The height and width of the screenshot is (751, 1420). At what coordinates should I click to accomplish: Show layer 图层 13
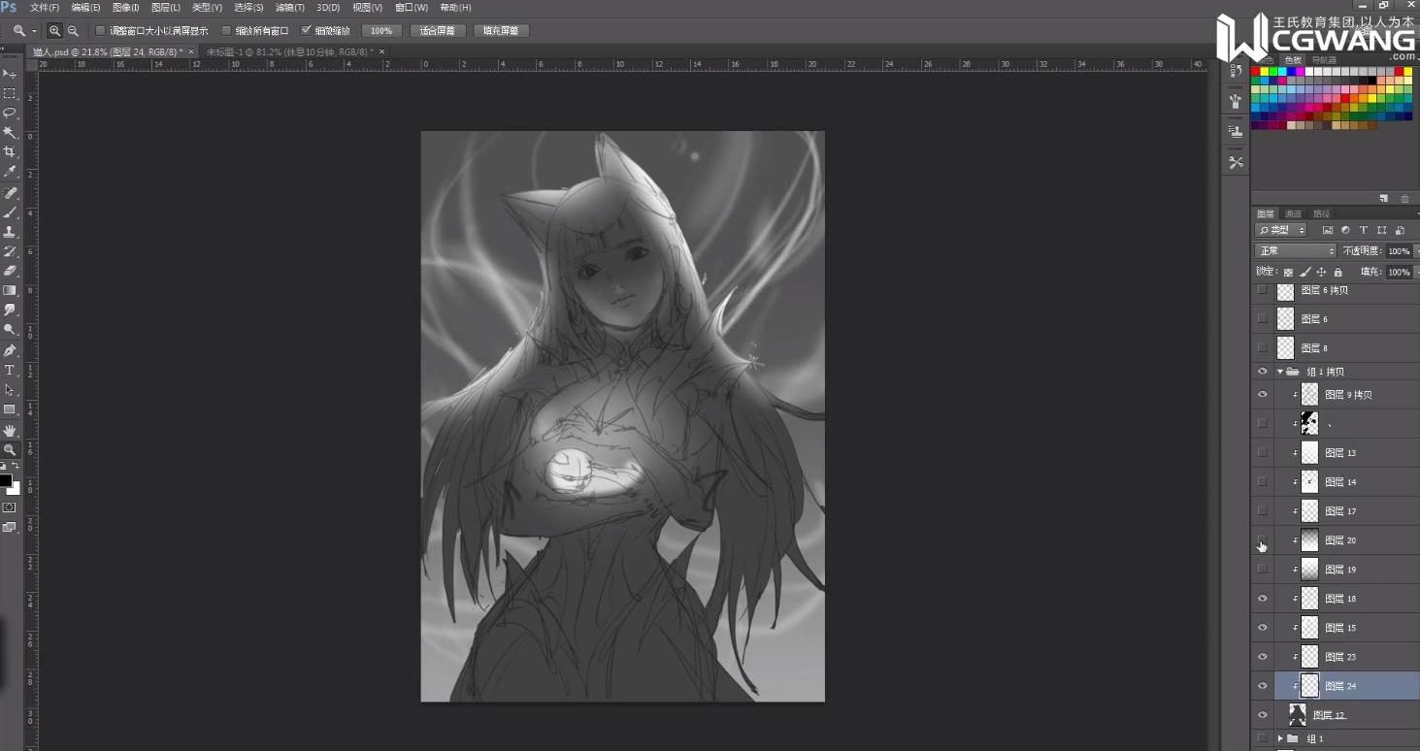[1262, 453]
